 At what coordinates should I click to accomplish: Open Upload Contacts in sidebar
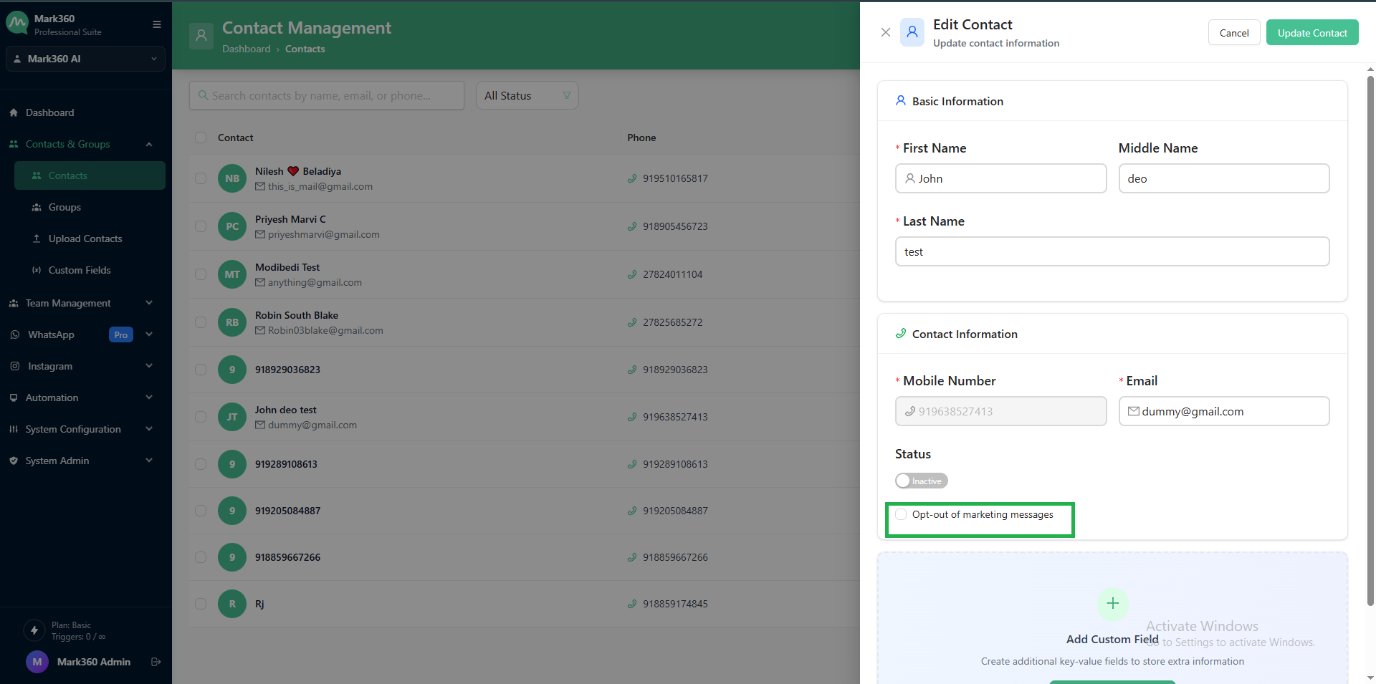click(x=85, y=239)
